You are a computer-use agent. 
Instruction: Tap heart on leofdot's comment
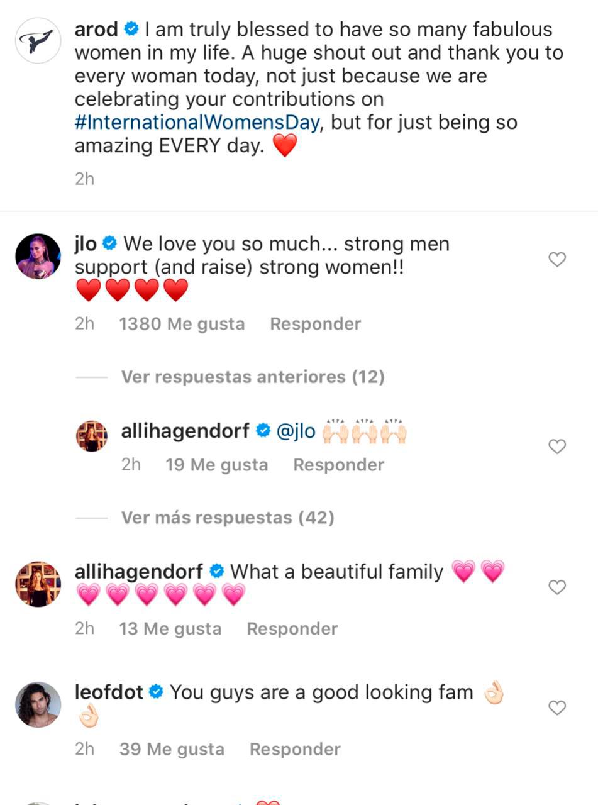click(x=557, y=708)
